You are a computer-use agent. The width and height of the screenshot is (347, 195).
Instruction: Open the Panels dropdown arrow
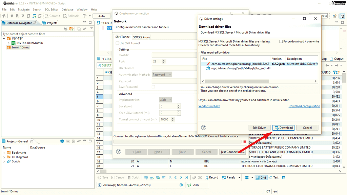click(239, 177)
